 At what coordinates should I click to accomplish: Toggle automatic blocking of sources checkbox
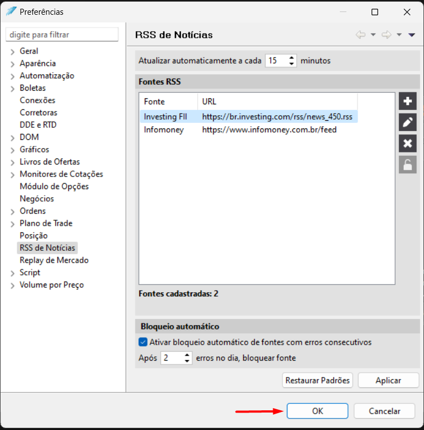coord(143,342)
